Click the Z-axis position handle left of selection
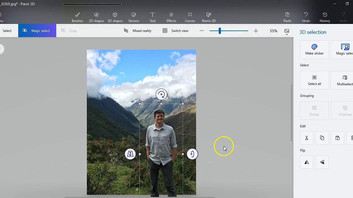The height and width of the screenshot is (198, 353). pyautogui.click(x=130, y=154)
